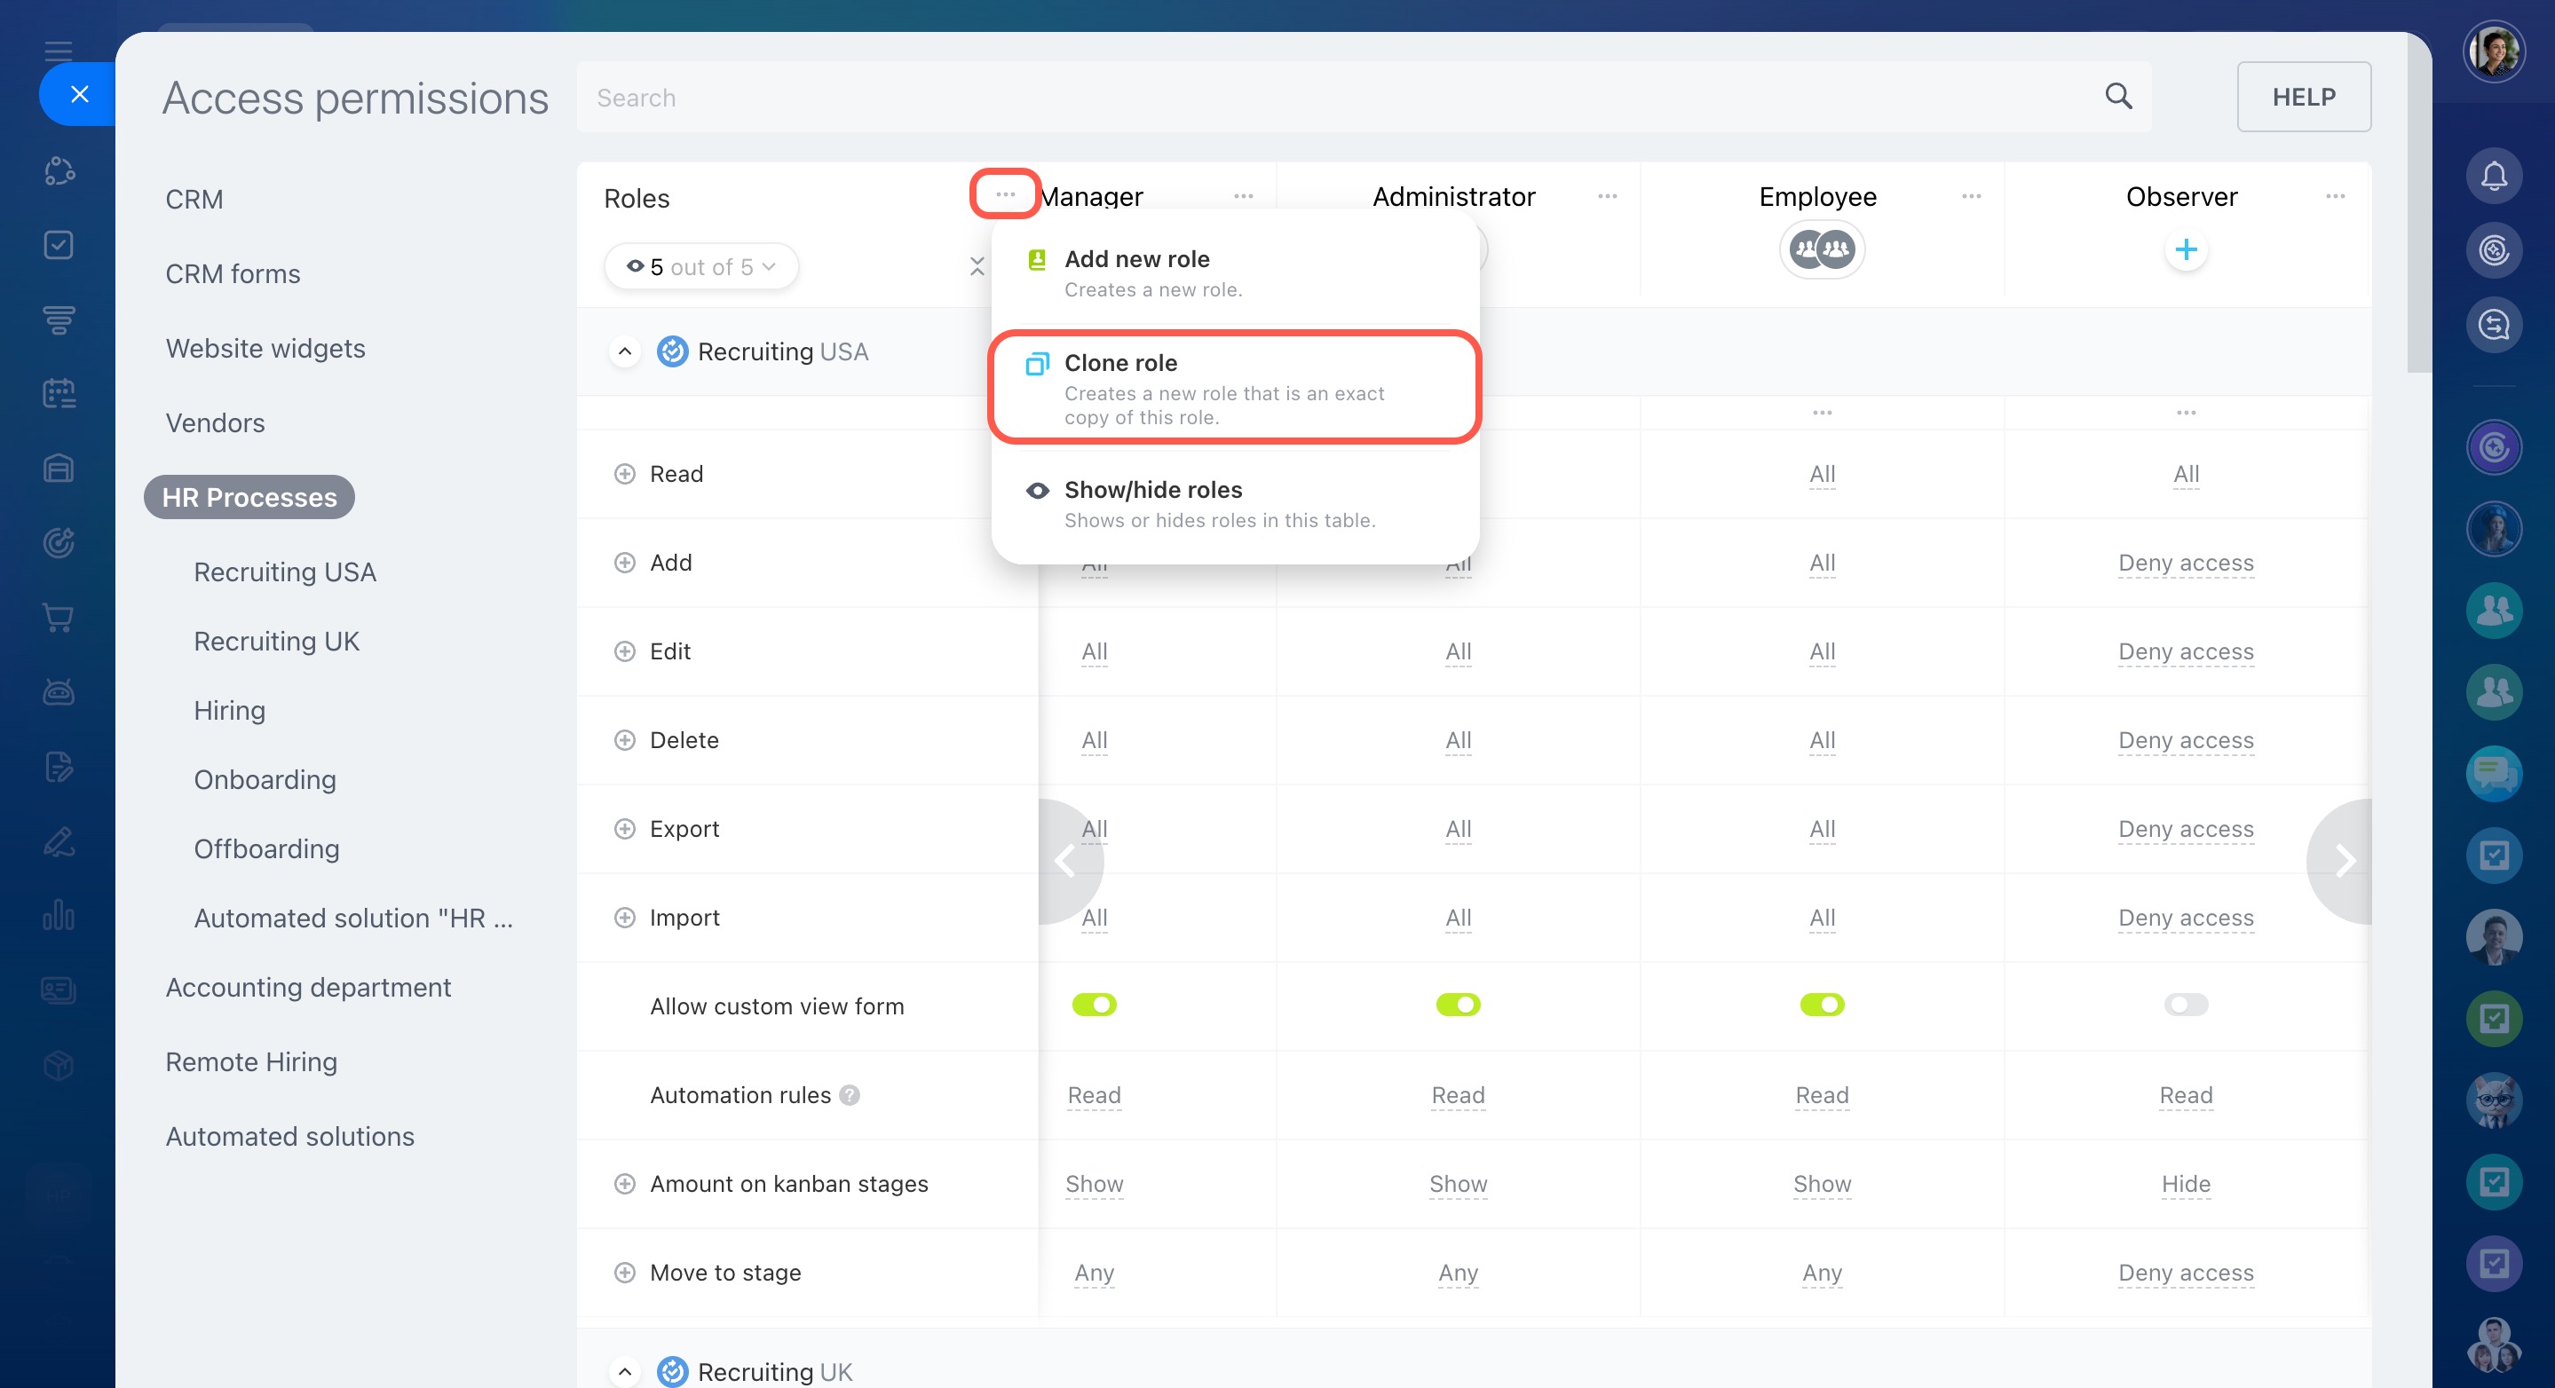The image size is (2555, 1388).
Task: Open the 5 out of 5 dropdown
Action: coord(701,267)
